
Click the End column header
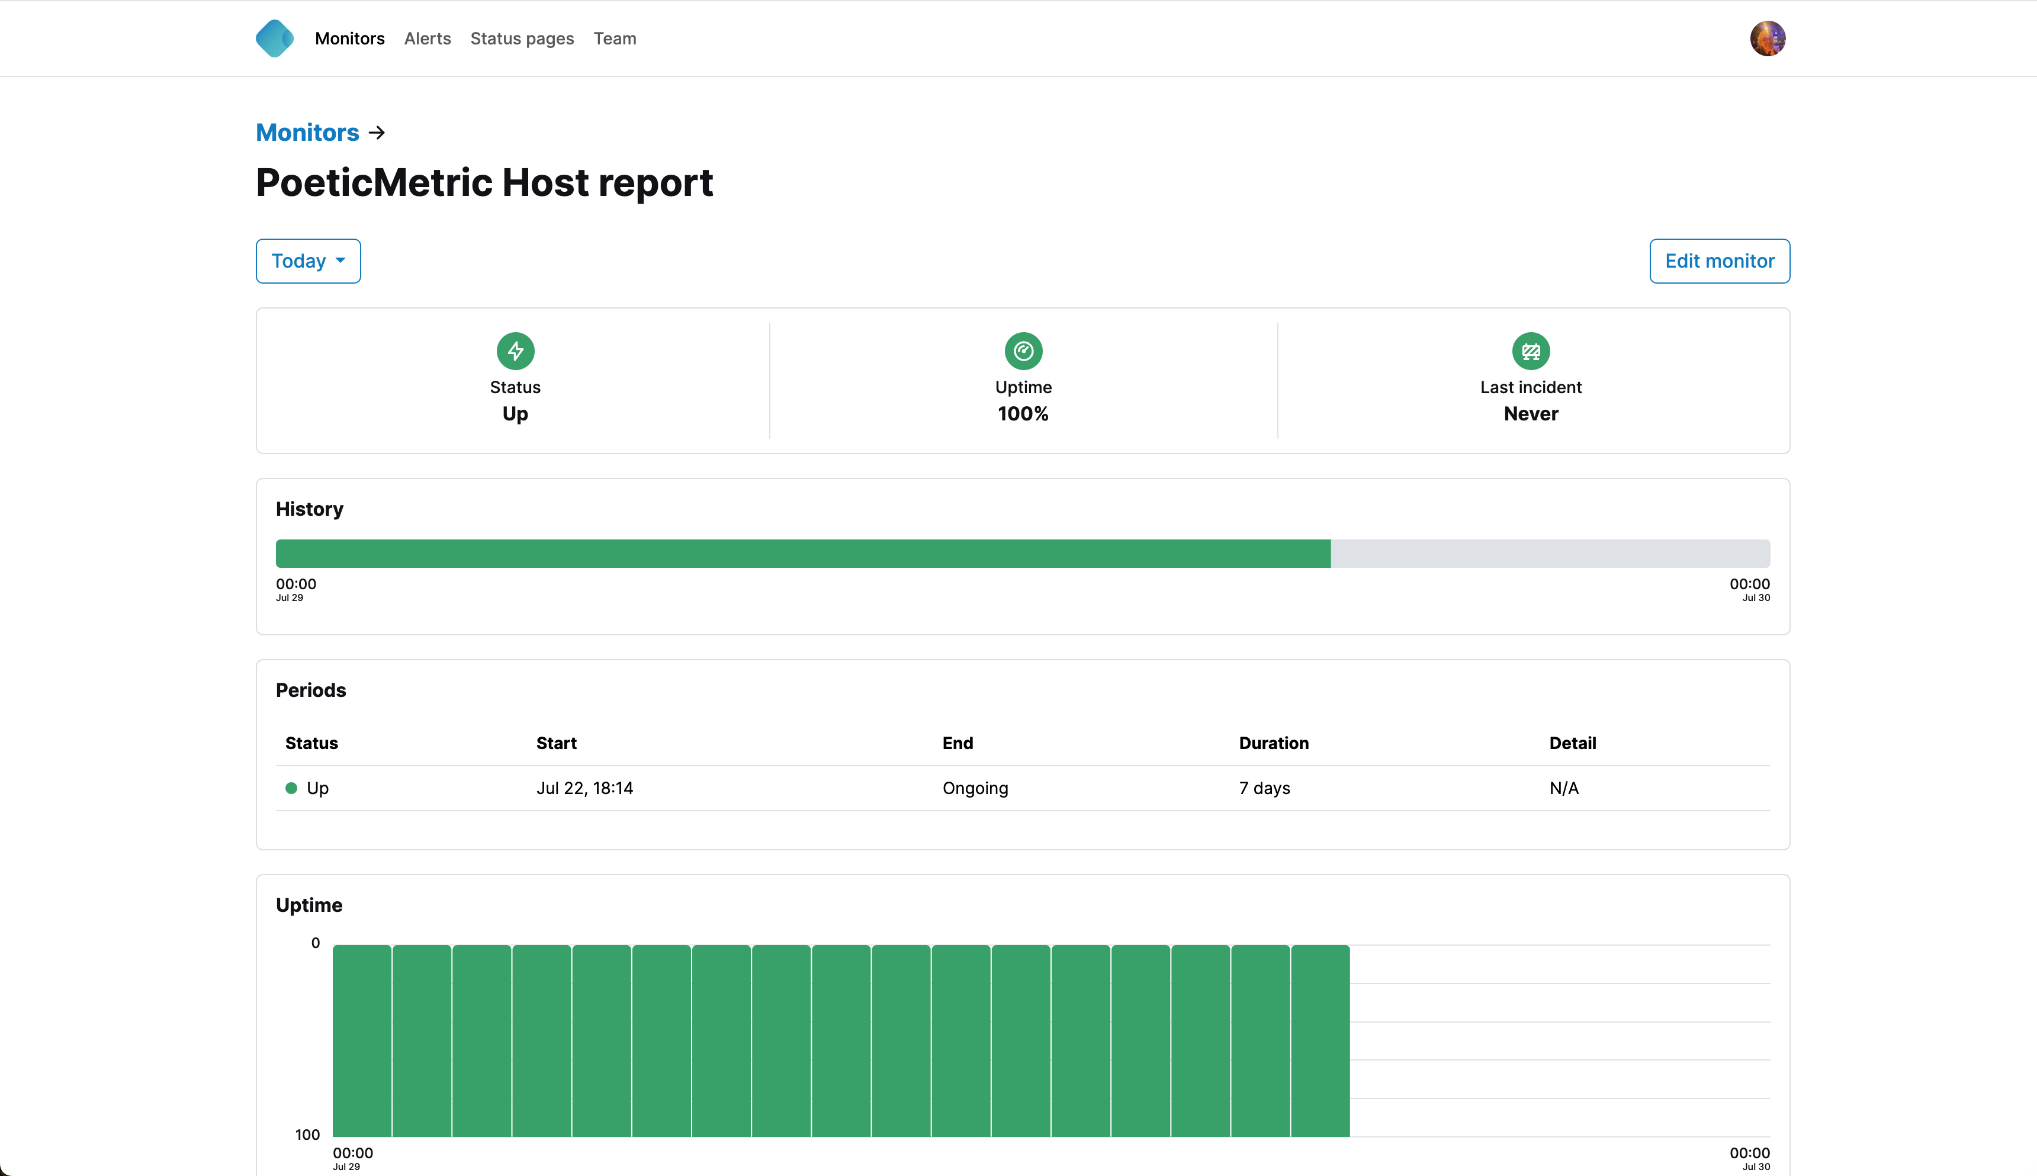958,743
